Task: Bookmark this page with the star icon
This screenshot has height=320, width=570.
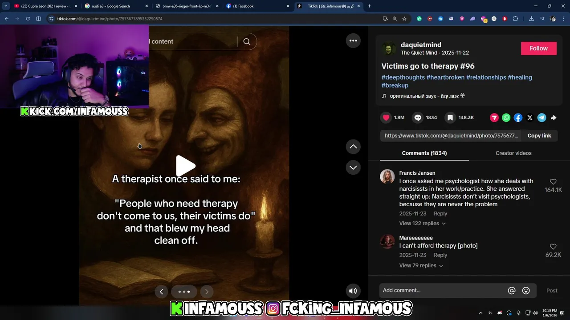Action: pyautogui.click(x=404, y=19)
